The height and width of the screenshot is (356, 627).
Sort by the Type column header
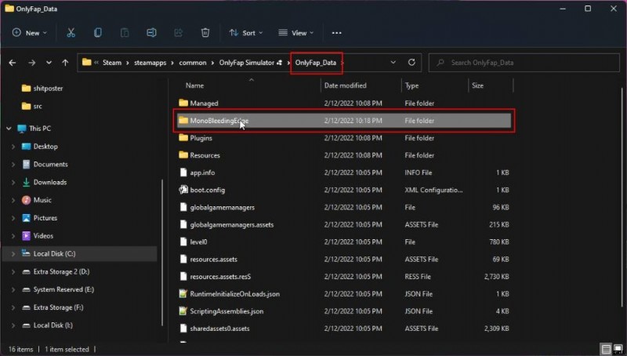(411, 85)
